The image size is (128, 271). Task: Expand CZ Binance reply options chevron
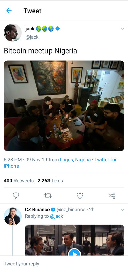[x=122, y=210]
